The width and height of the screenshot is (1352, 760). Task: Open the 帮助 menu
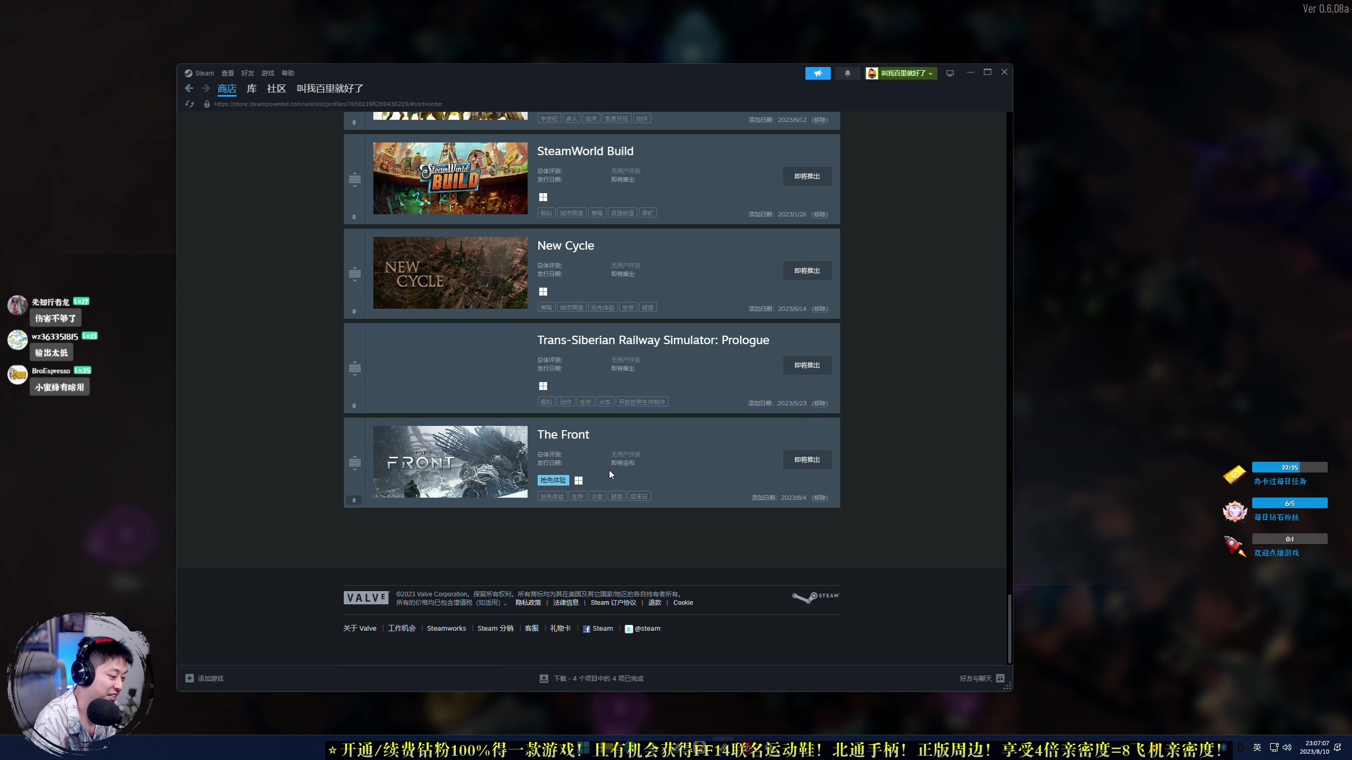(288, 73)
